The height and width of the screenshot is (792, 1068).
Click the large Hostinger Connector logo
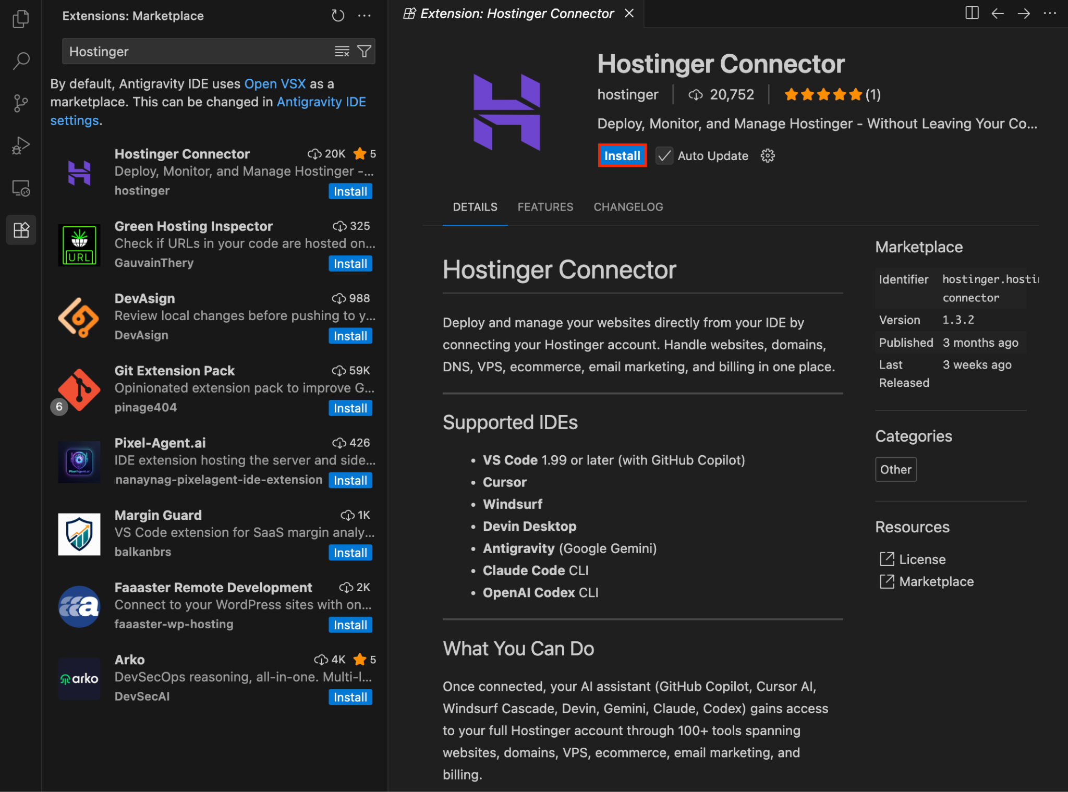click(x=506, y=112)
